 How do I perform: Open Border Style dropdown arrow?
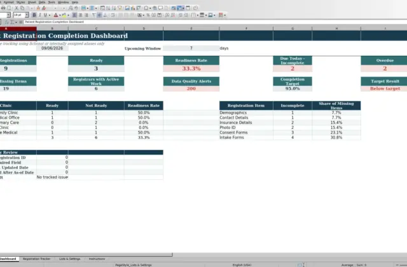206,15
